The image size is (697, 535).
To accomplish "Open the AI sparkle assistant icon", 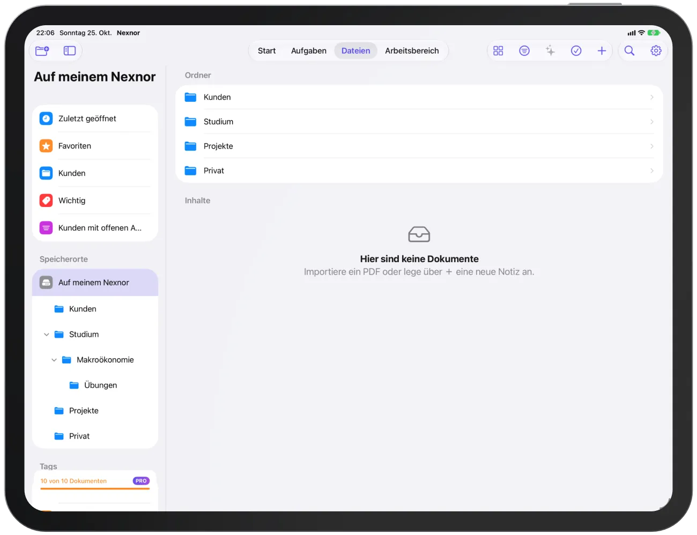I will tap(550, 51).
